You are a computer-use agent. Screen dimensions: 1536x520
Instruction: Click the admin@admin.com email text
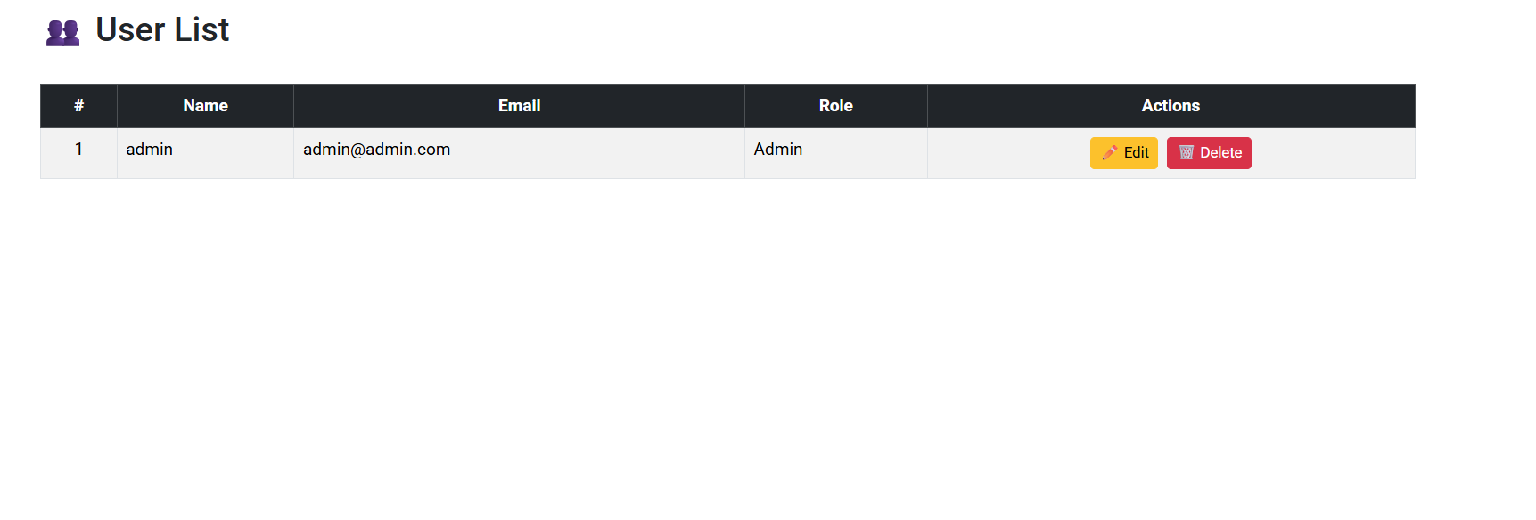coord(376,150)
